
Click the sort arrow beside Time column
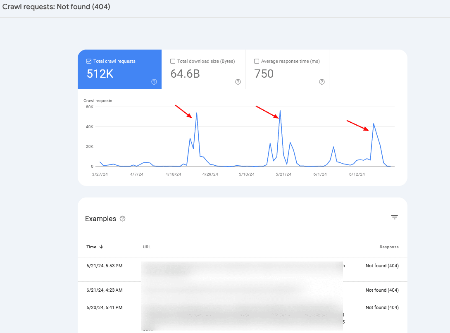coord(101,247)
